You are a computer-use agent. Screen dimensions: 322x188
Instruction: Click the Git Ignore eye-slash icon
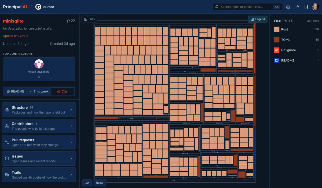pyautogui.click(x=277, y=50)
